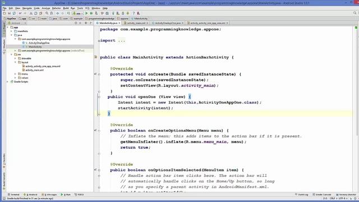
Task: Open the Android project view dropdown
Action: (x=17, y=23)
